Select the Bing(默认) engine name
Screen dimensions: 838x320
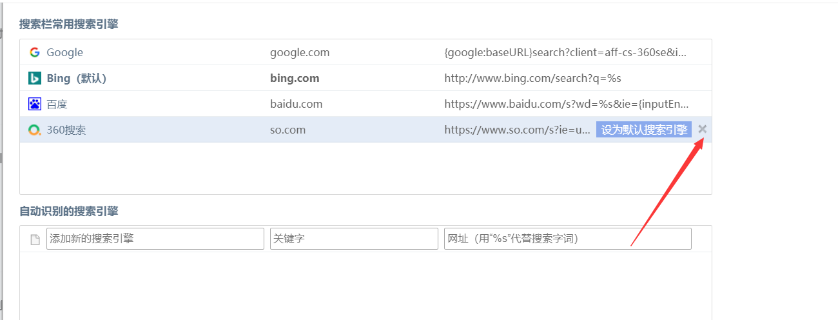pos(77,78)
